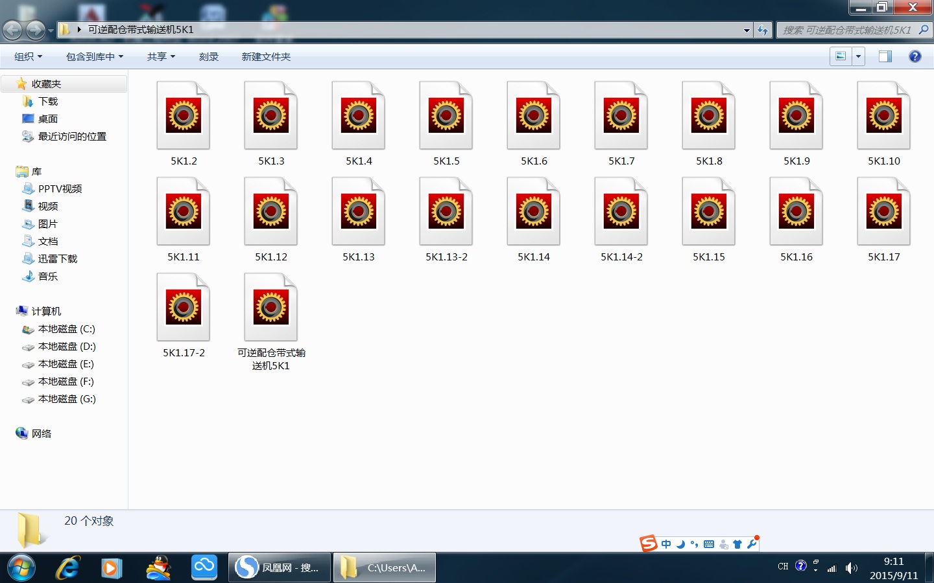Open the 图片 library
934x583 pixels.
click(x=48, y=224)
